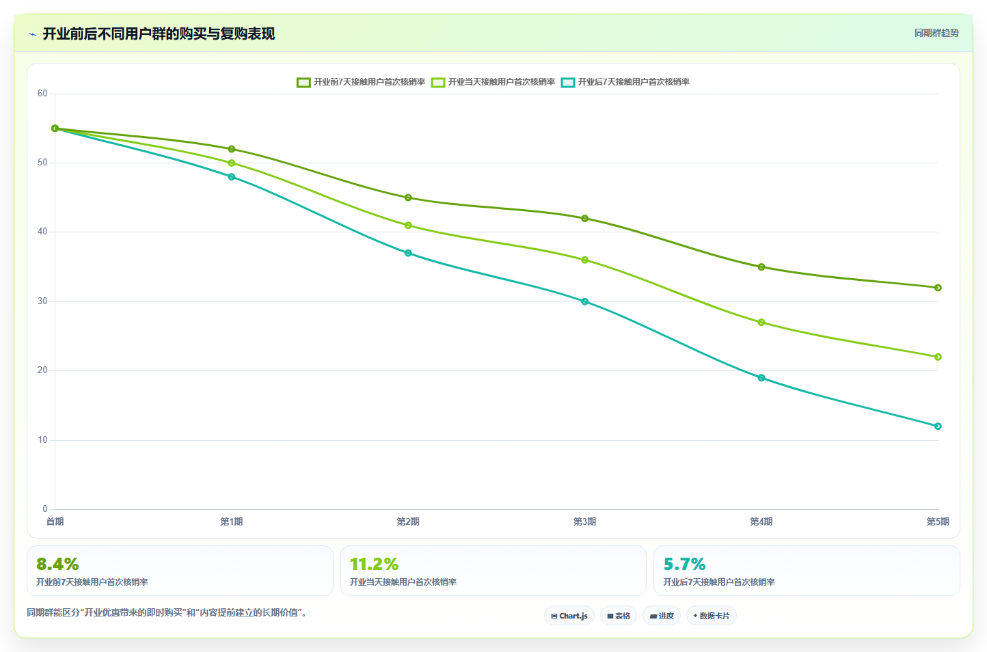Viewport: 987px width, 652px height.
Task: Toggle legend 开业前7天接触用户首次核销率 series
Action: coord(361,82)
